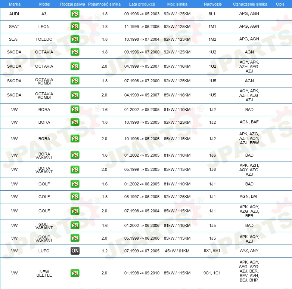Click the petrol fuel icon in the AUDI A3 row

click(x=75, y=14)
